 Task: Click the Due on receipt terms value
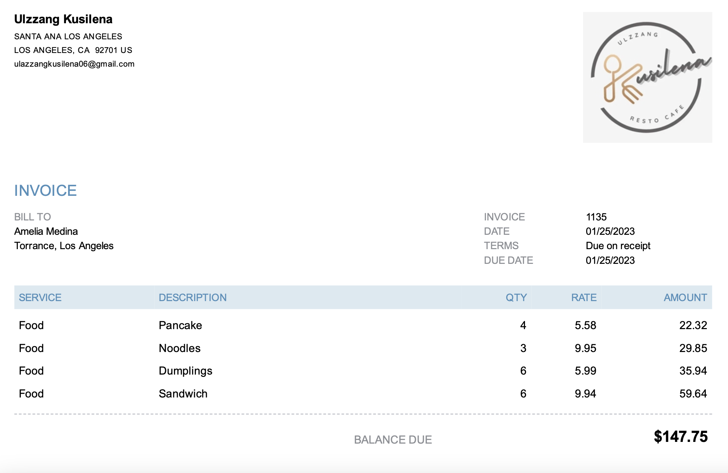[x=618, y=246]
